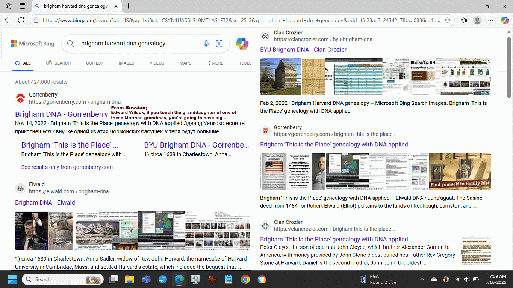Switch to the IMAGES tab
Image resolution: width=513 pixels, height=288 pixels.
pos(126,63)
